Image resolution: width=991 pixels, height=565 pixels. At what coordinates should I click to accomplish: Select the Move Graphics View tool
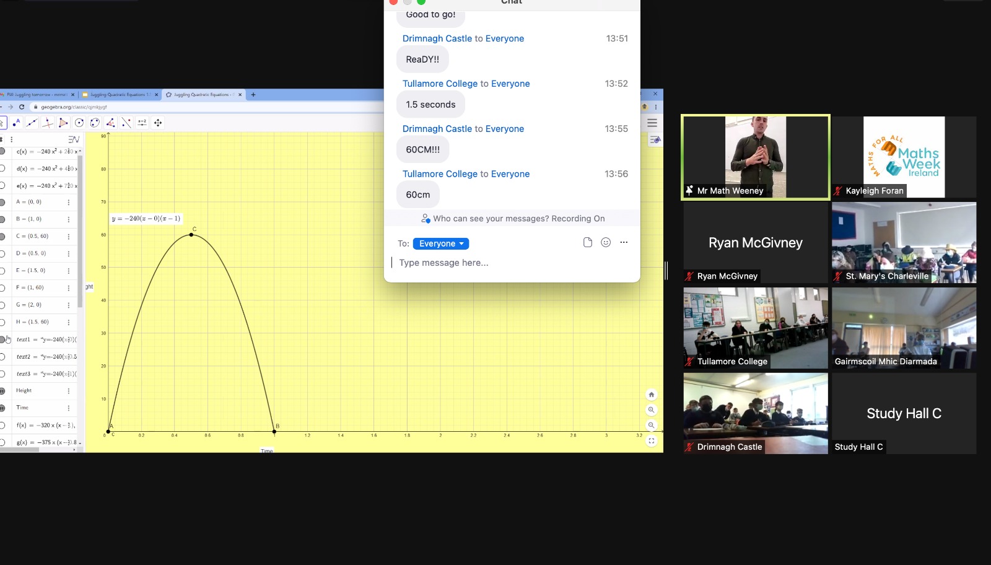click(158, 123)
